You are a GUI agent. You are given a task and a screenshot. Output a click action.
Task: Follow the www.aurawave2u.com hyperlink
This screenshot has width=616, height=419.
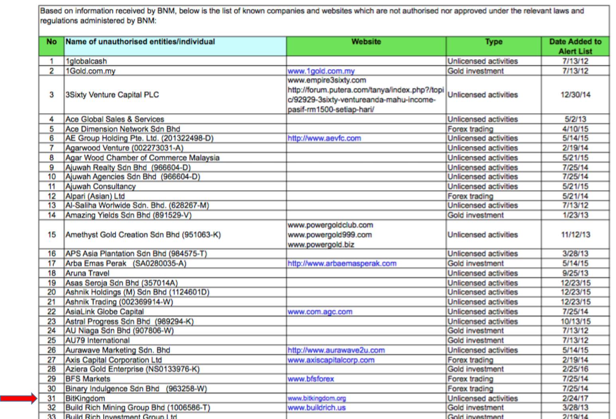pos(336,350)
